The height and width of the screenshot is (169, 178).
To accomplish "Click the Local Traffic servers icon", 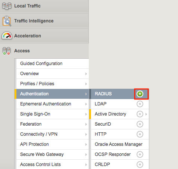I will (7, 6).
